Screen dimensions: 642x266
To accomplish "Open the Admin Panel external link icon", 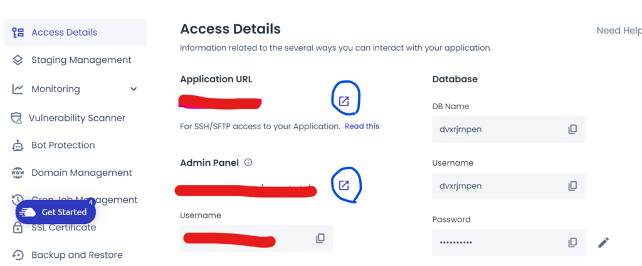I will pos(344,185).
